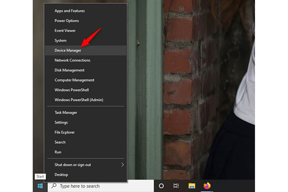Open the Cortana circle icon
The image size is (288, 192).
point(161,186)
